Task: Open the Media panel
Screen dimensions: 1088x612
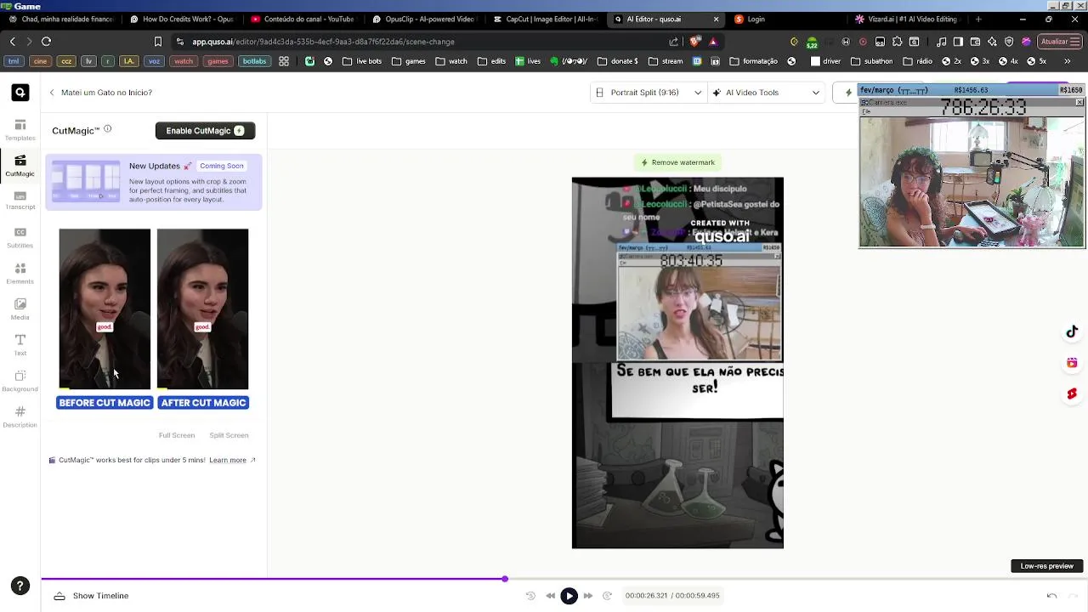Action: pos(20,309)
